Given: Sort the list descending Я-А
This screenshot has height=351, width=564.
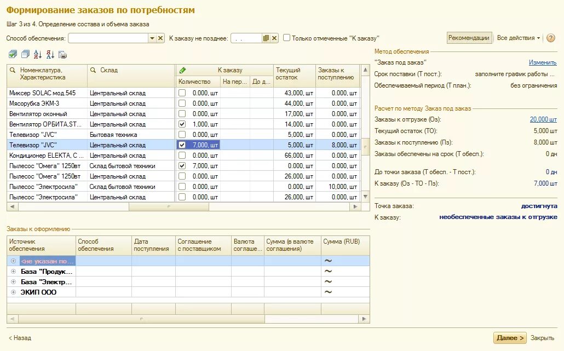Looking at the screenshot, I should click(50, 54).
